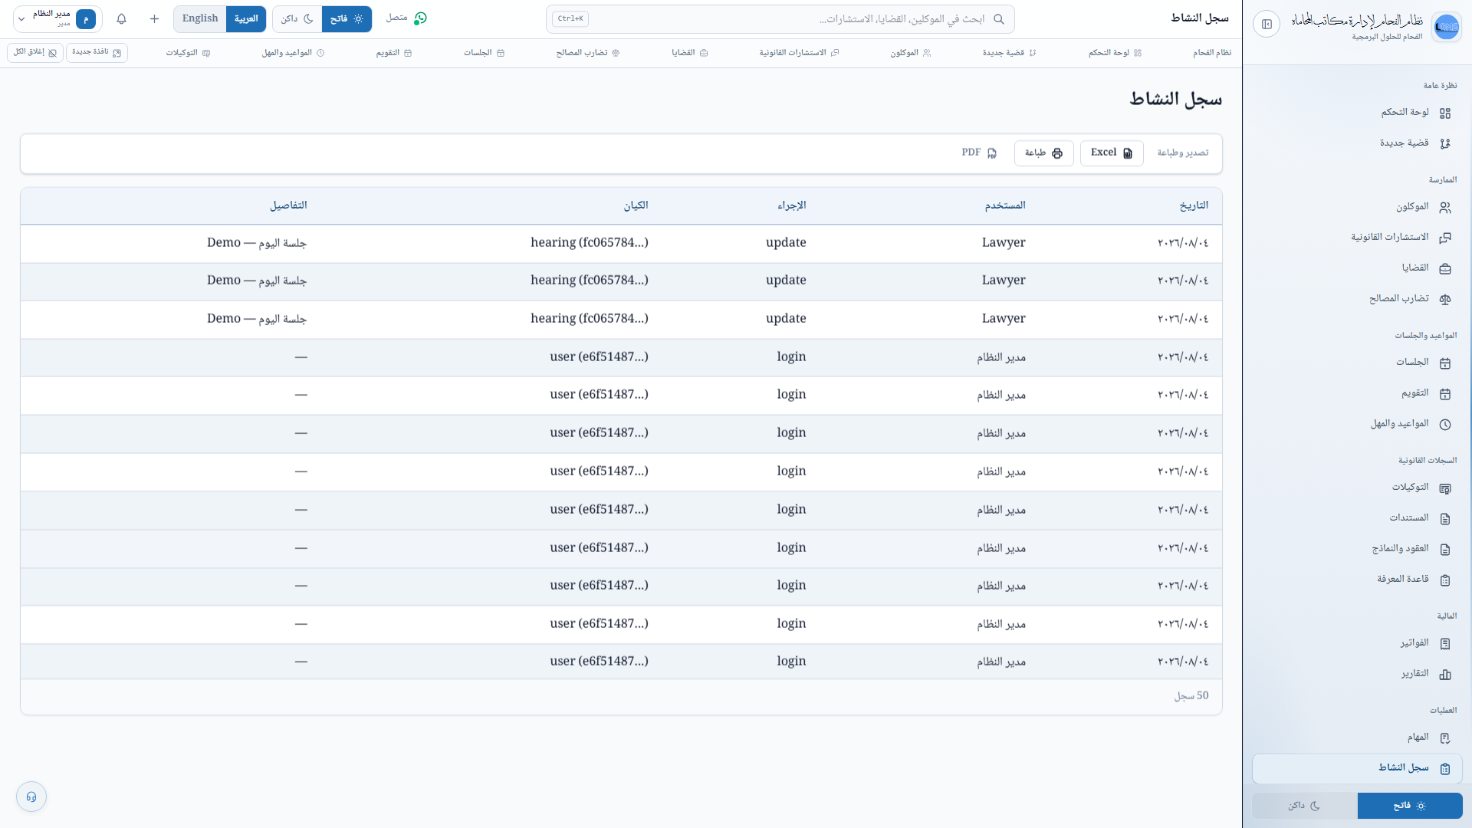
Task: Click the نافذة جديدة button
Action: tap(97, 52)
